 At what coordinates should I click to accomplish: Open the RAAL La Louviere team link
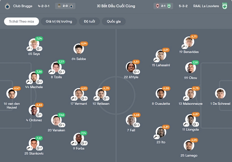coord(206,6)
